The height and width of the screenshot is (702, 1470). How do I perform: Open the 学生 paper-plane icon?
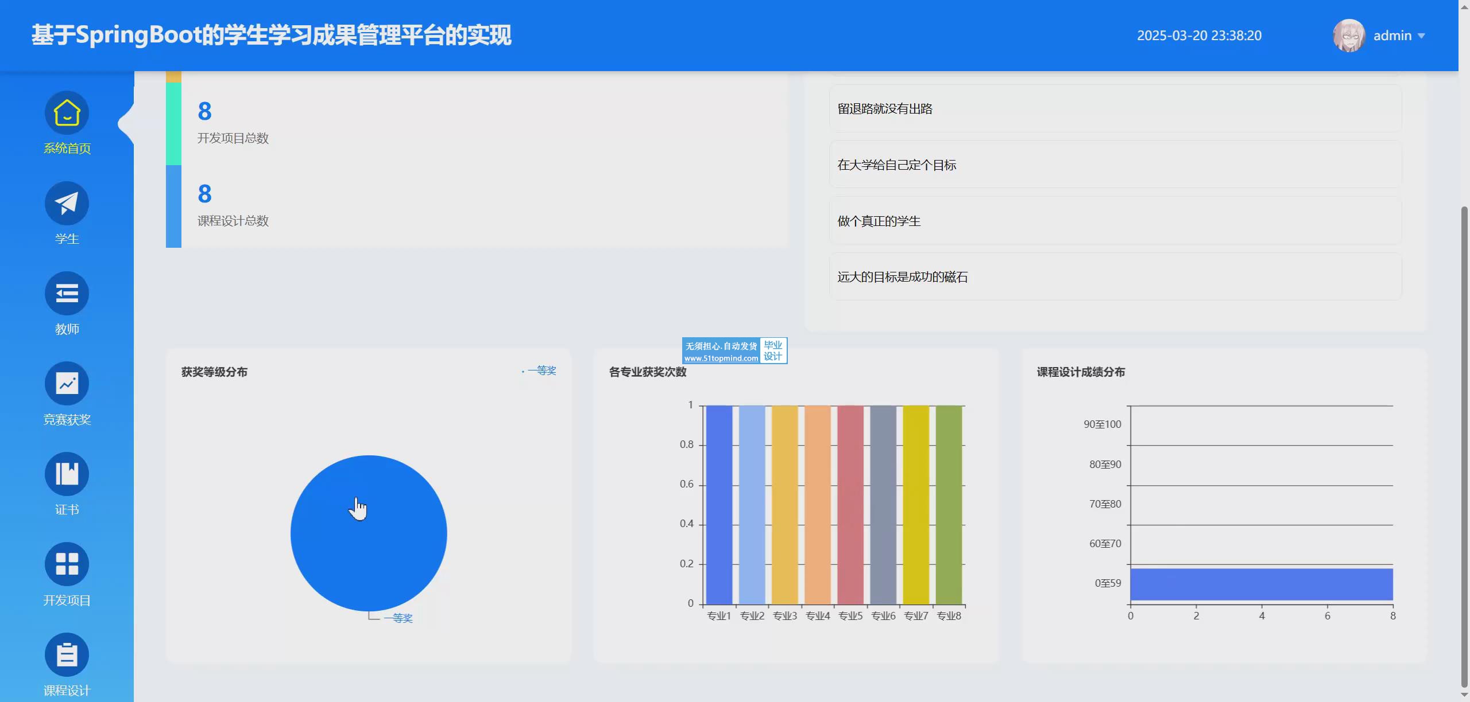pyautogui.click(x=67, y=203)
